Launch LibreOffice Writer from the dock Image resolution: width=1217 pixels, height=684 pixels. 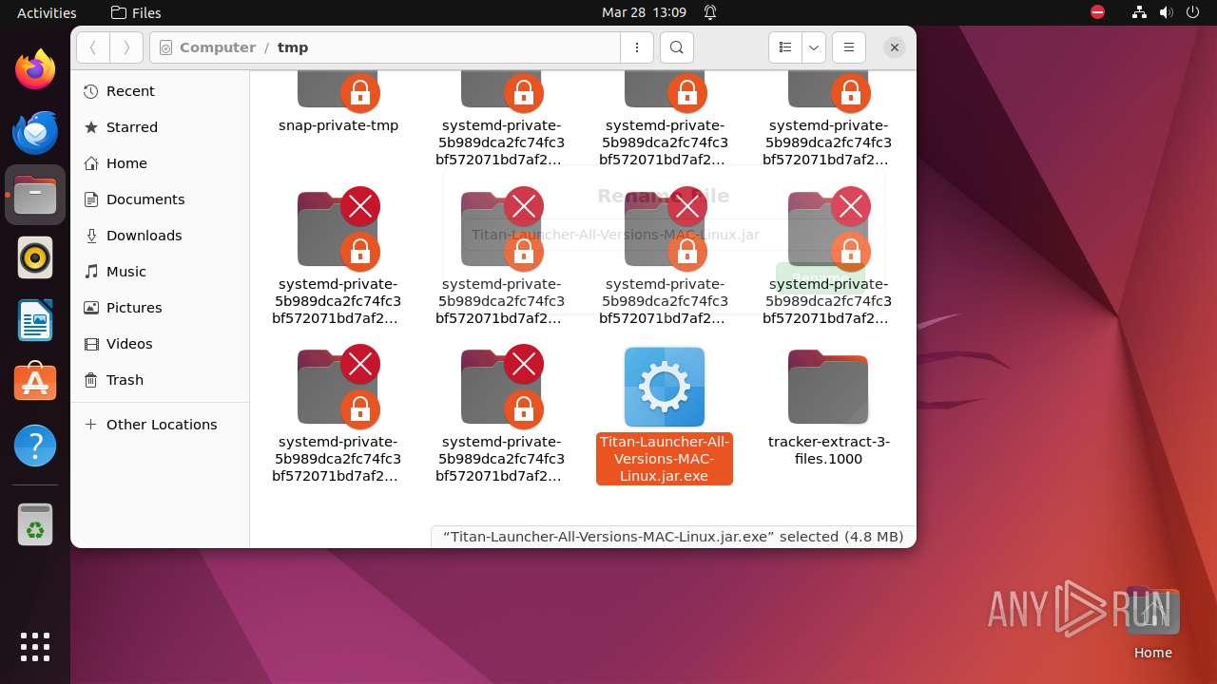point(35,320)
